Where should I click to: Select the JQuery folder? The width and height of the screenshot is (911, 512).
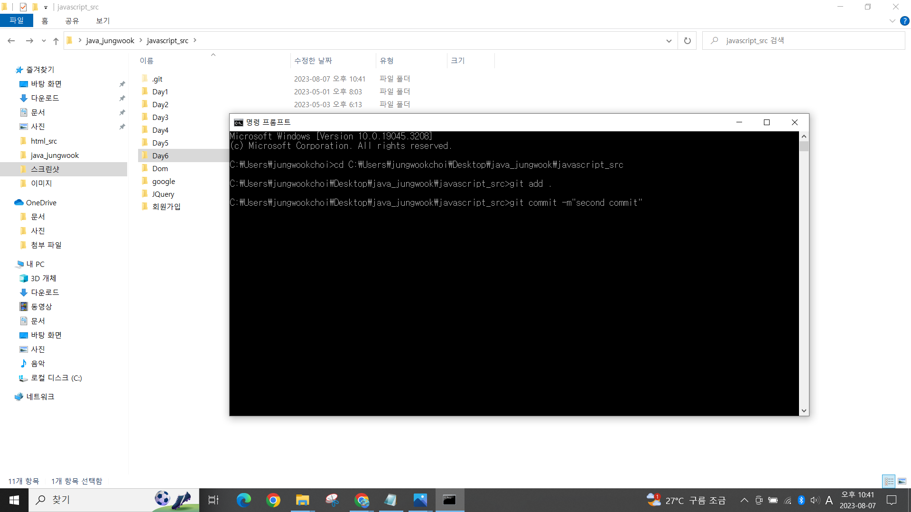tap(163, 194)
